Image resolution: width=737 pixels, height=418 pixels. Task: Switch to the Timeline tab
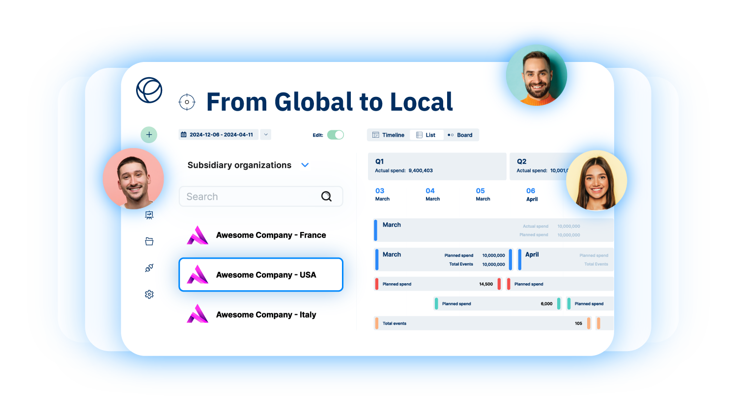tap(388, 135)
